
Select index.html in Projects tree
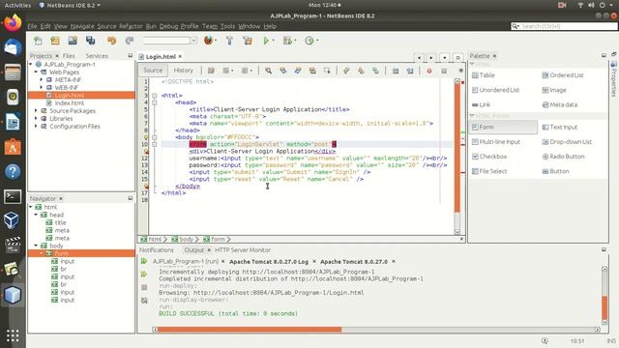(x=70, y=103)
